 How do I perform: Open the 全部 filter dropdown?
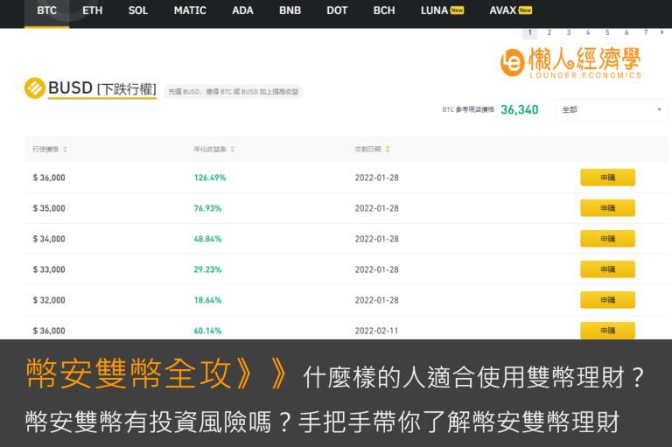click(612, 109)
